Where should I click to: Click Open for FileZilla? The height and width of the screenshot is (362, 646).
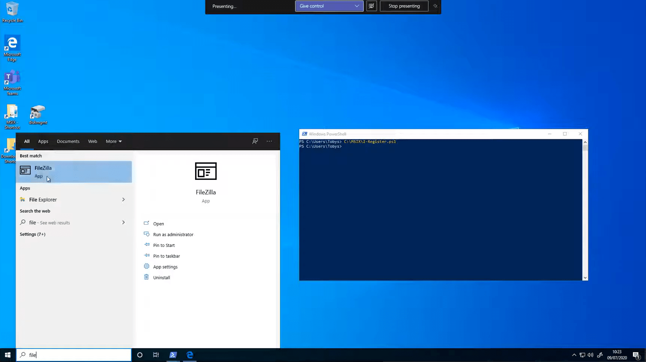tap(159, 224)
